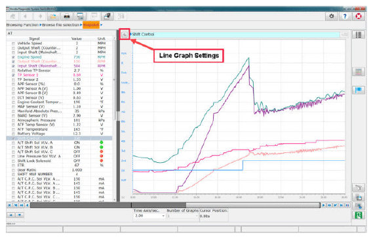Exit via the red lifebuoy icon

tap(359, 16)
